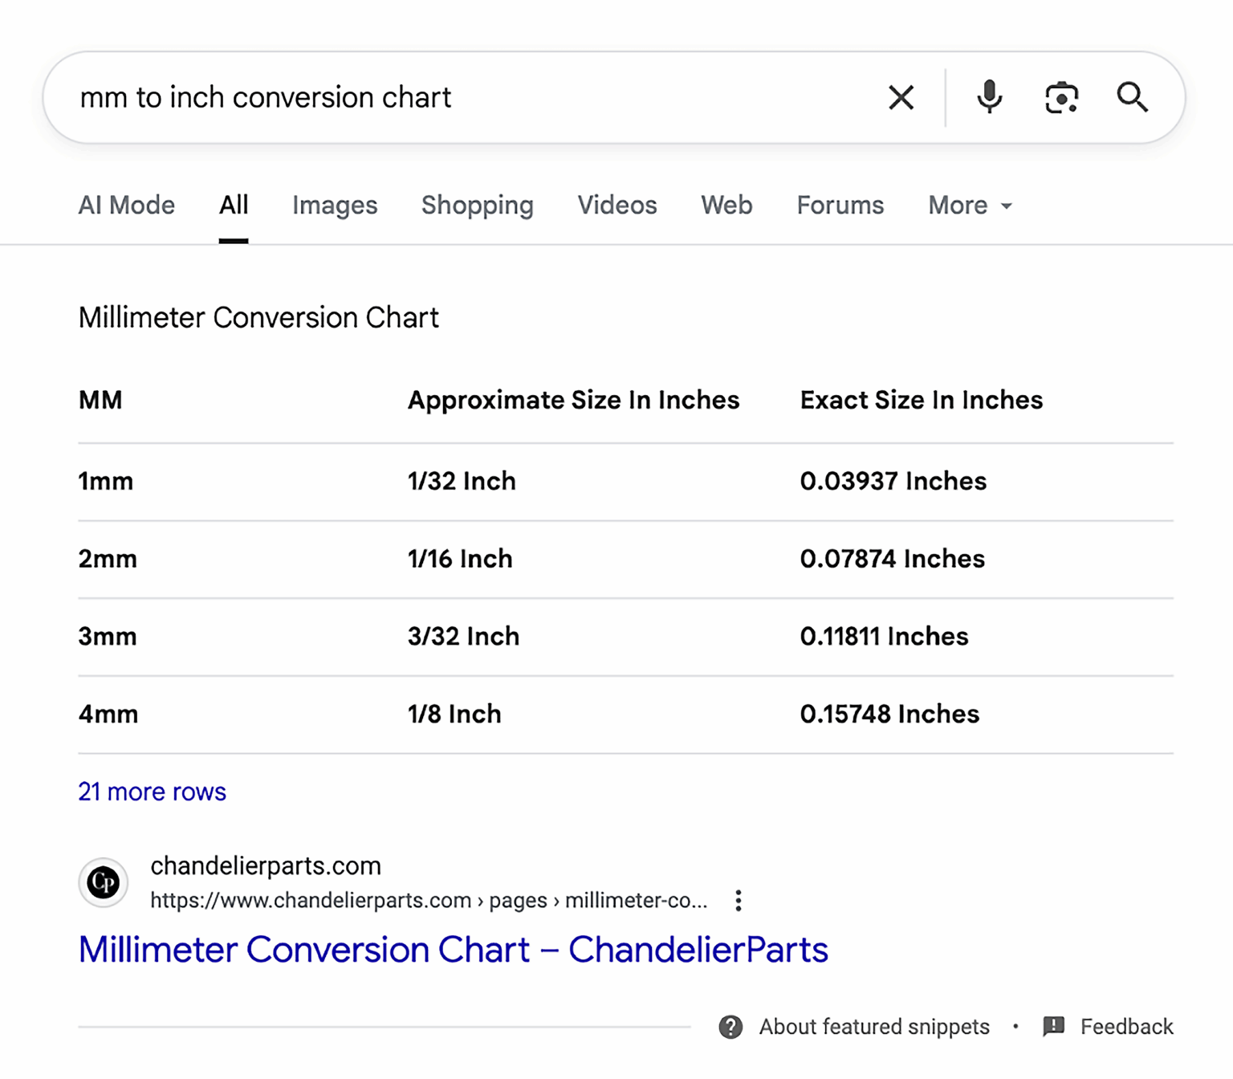Open the Images tab
This screenshot has width=1233, height=1079.
point(335,206)
